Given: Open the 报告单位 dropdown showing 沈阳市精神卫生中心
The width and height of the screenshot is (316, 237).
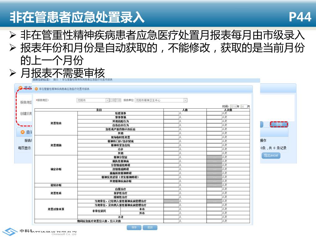Looking at the screenshot, I should 161,100.
